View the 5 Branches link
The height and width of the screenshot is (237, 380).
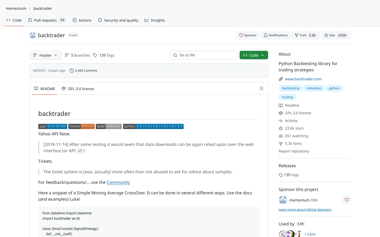(x=78, y=55)
